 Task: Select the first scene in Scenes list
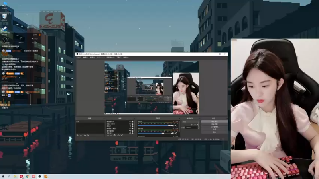(90, 121)
